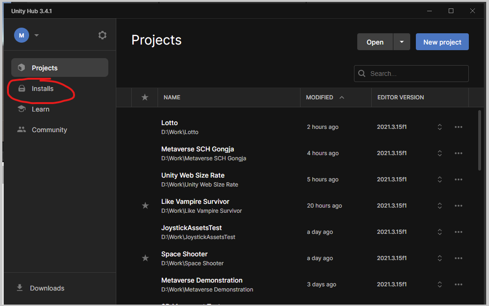The height and width of the screenshot is (306, 489).
Task: Open more options for Unity Web Size Rate
Action: (x=459, y=179)
